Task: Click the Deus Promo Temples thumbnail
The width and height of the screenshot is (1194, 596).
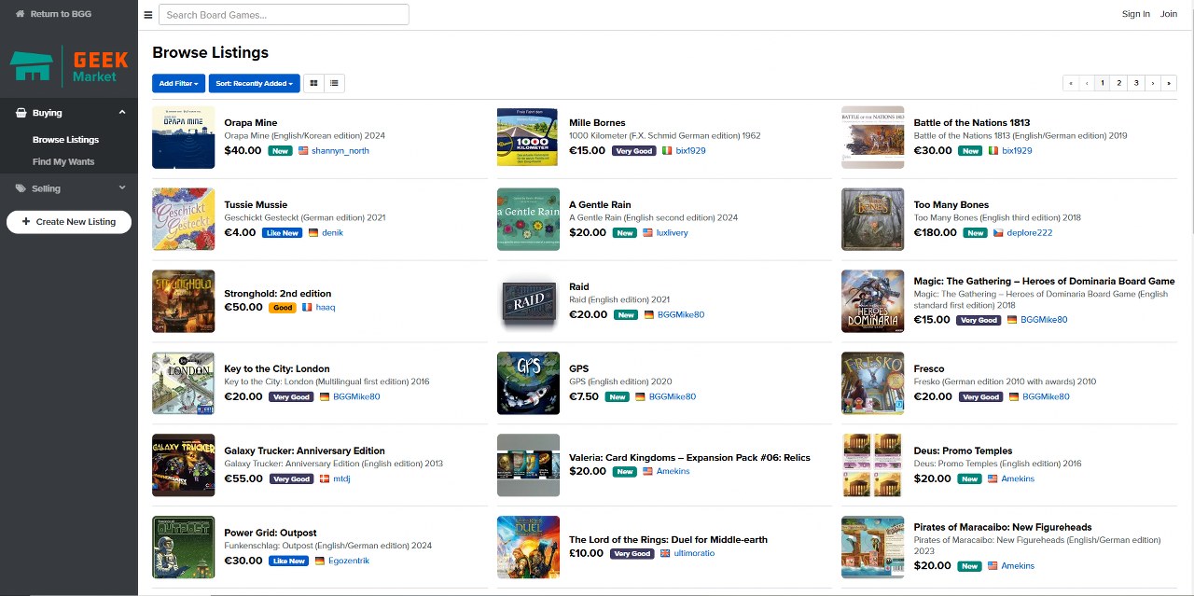Action: [x=872, y=465]
